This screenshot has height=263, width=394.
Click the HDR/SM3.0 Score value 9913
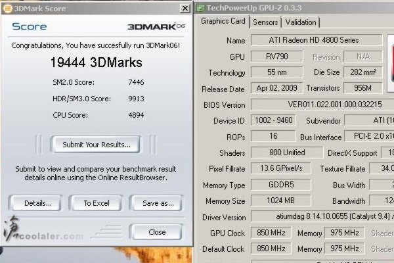136,99
